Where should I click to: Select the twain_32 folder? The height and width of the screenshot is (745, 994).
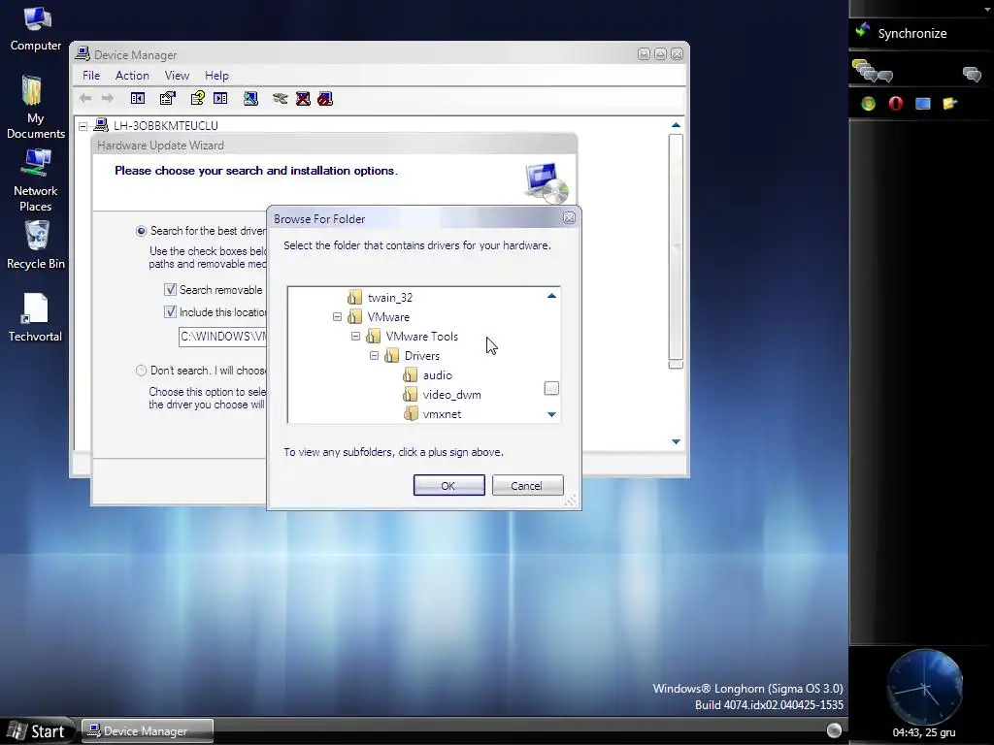click(390, 297)
